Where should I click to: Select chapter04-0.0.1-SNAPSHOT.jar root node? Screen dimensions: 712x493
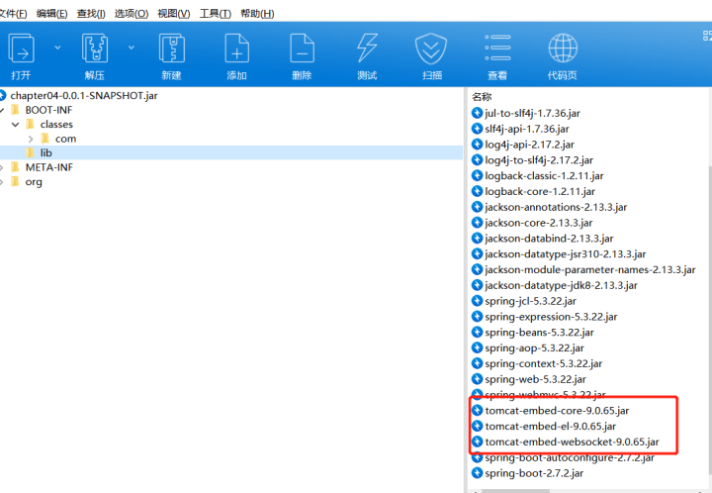[x=84, y=95]
